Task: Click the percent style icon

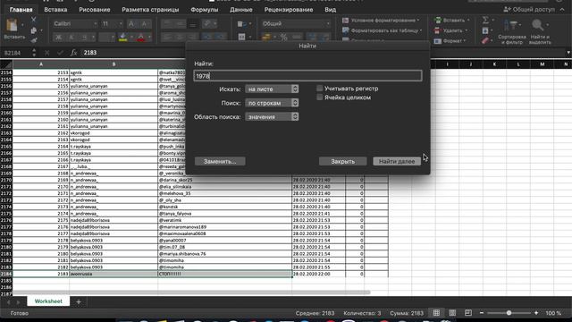Action: (x=283, y=37)
